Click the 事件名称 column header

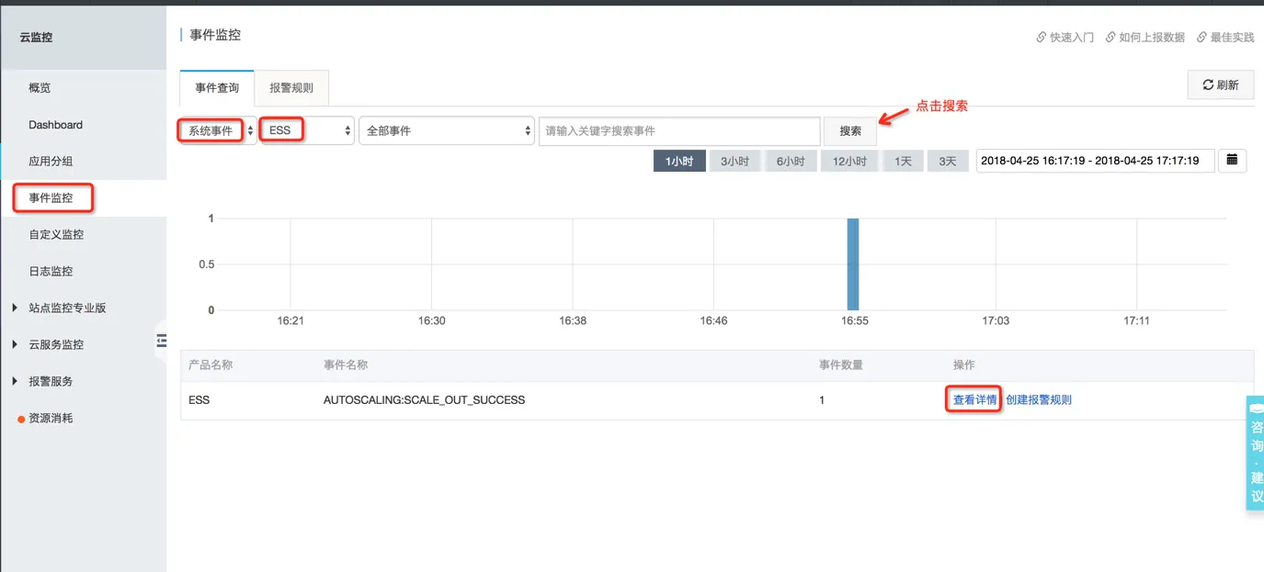346,365
